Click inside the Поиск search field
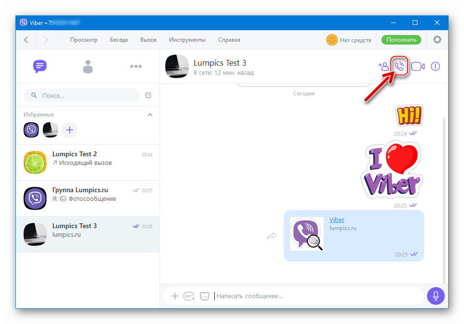The width and height of the screenshot is (464, 324). [x=82, y=95]
